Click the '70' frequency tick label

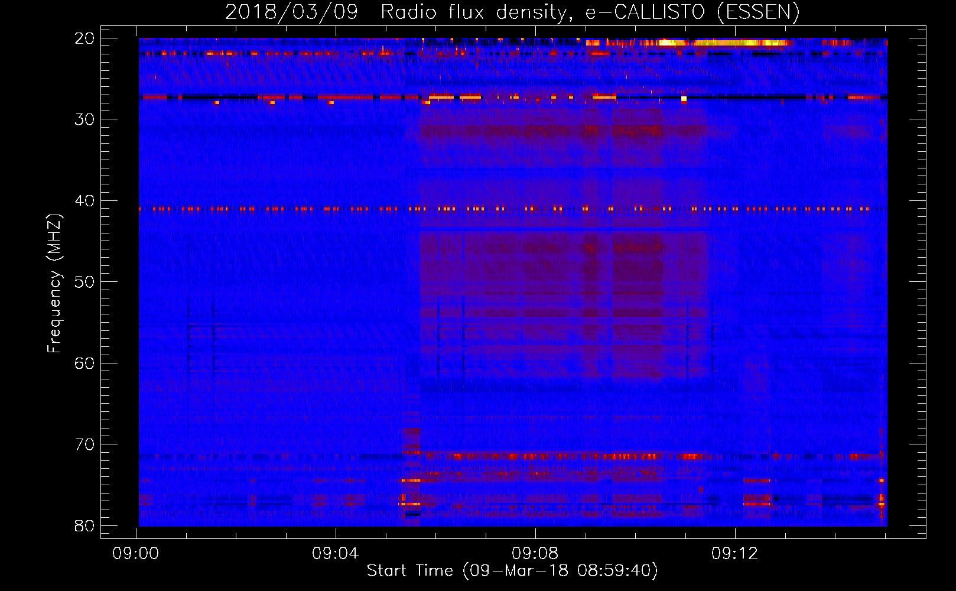click(84, 444)
